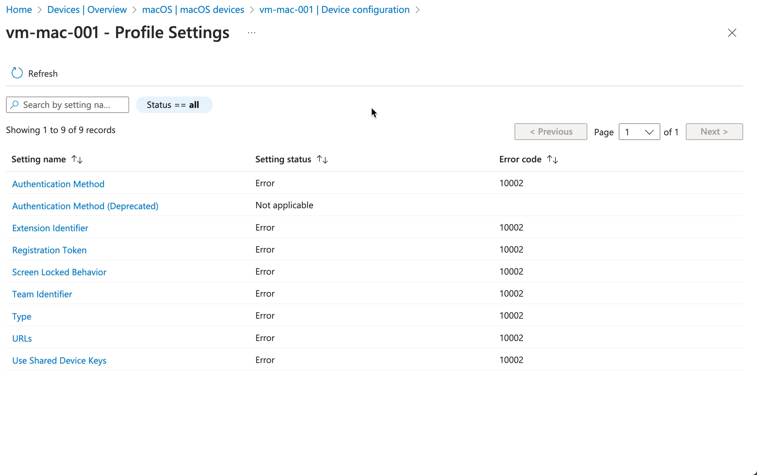Select error code 10002 in Extension Identifier row
The image size is (757, 475).
511,227
